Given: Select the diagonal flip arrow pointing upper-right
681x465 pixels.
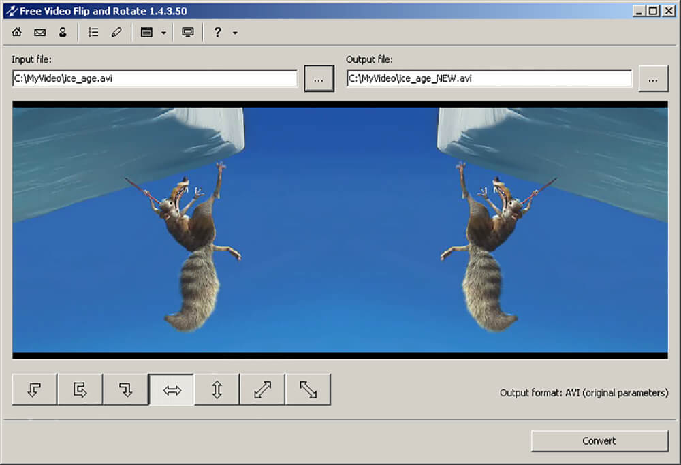Looking at the screenshot, I should (263, 389).
